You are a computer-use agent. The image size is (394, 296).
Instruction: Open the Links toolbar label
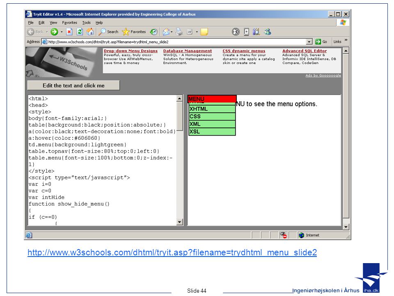coord(337,42)
